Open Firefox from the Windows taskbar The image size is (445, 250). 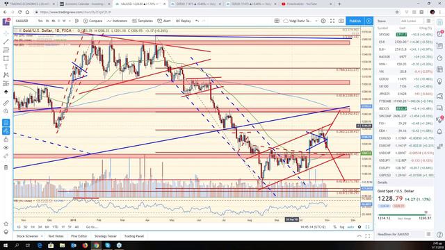click(85, 245)
